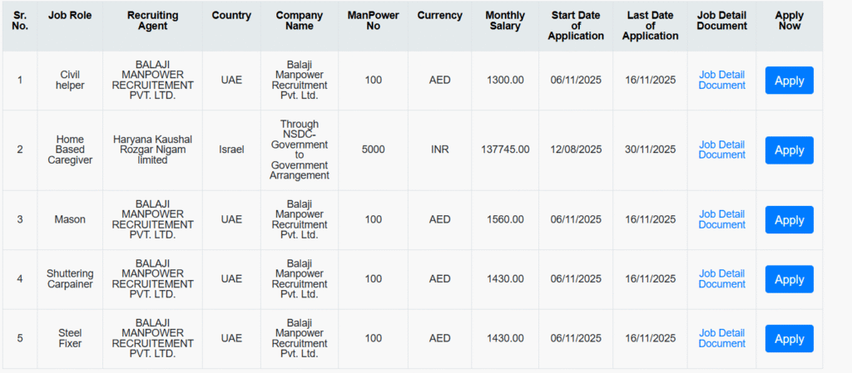The image size is (852, 373).
Task: Click the Country column header
Action: tap(231, 16)
